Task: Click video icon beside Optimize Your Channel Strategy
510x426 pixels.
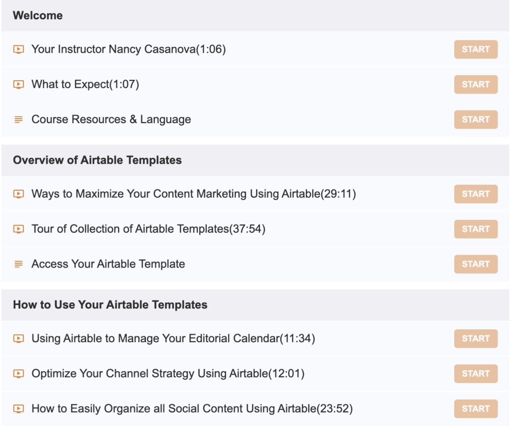Action: click(18, 374)
